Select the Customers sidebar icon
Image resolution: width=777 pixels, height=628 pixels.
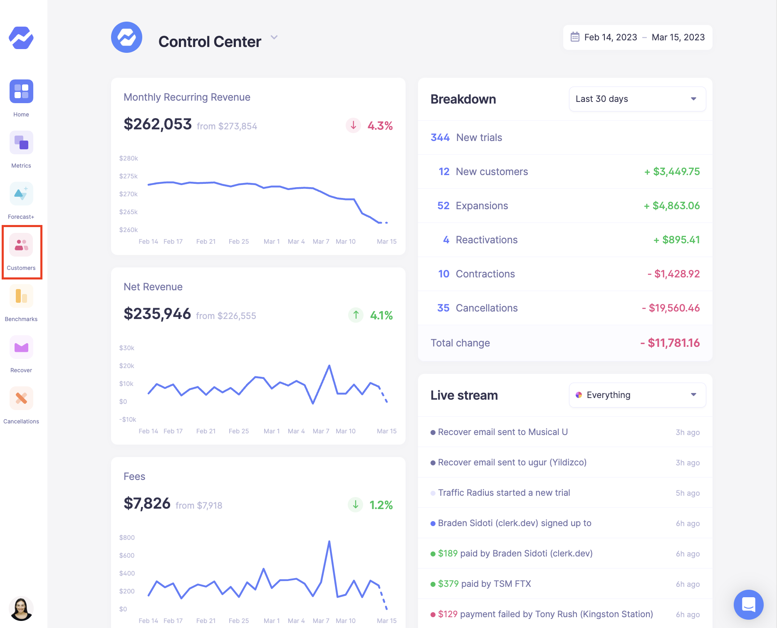(21, 245)
